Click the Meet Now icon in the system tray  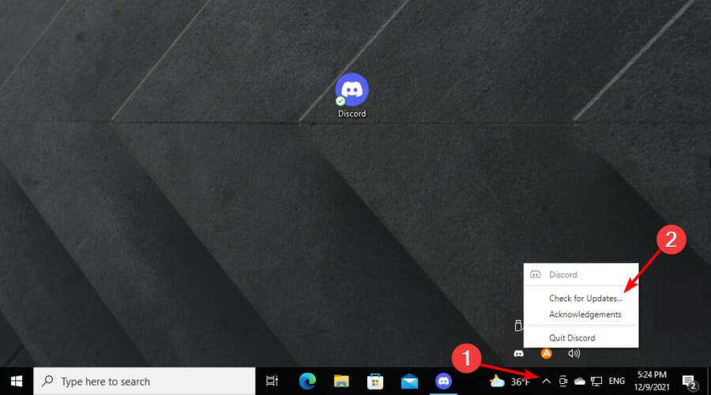click(x=563, y=382)
